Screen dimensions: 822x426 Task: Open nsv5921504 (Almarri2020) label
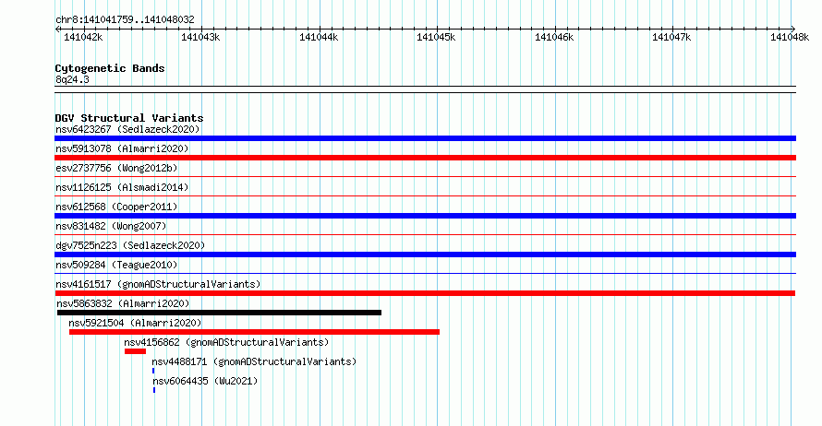[135, 323]
